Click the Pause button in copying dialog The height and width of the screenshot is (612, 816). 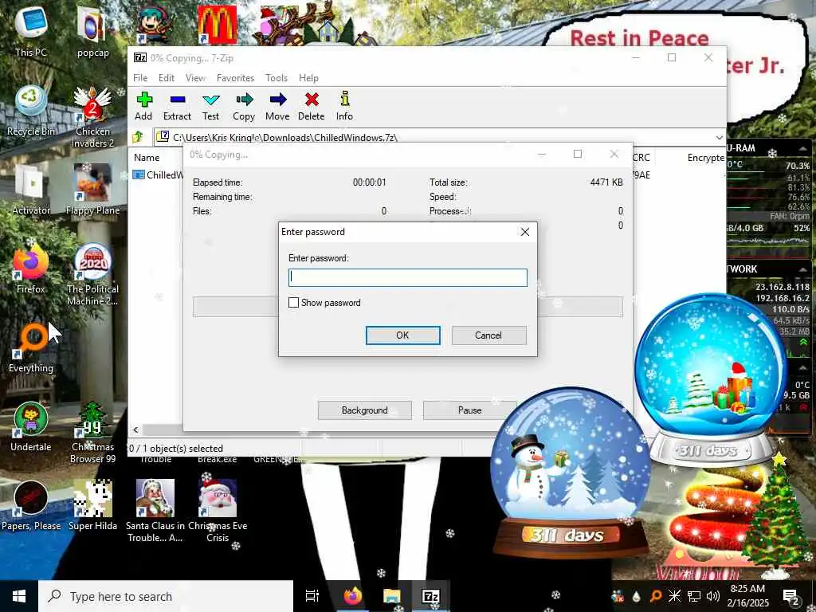click(x=470, y=410)
